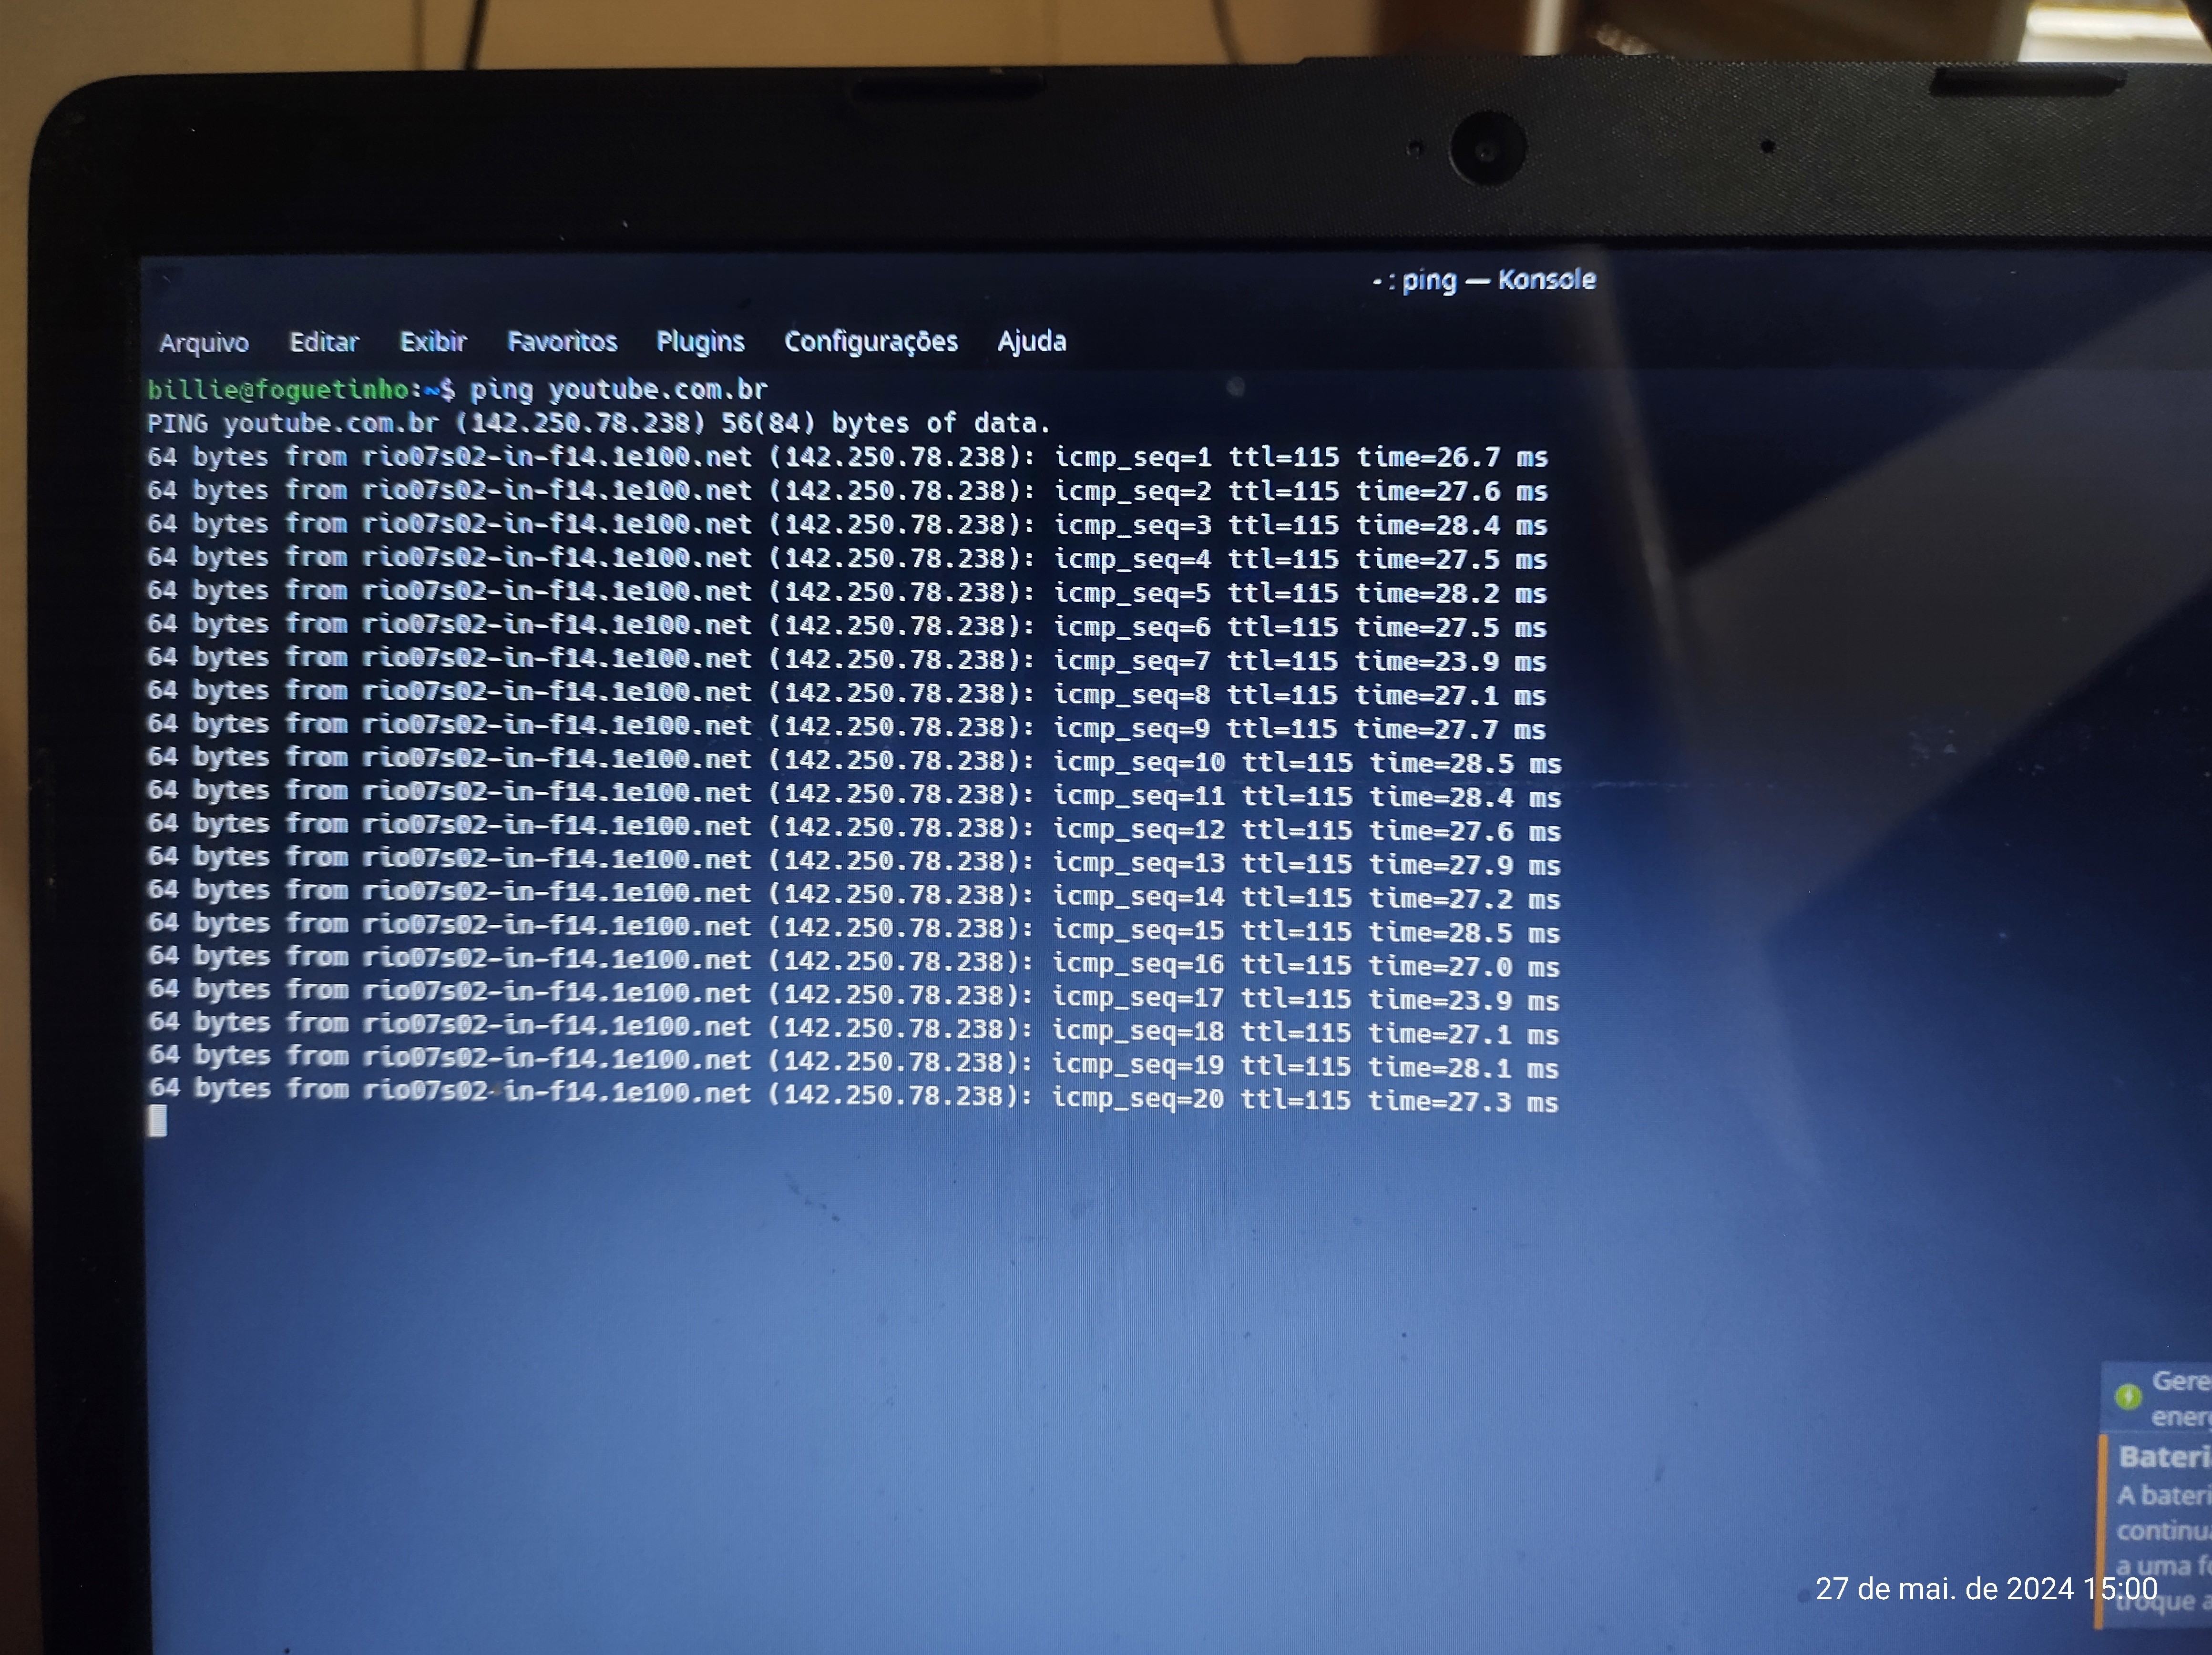2212x1655 pixels.
Task: Click the green power management notification icon
Action: (2128, 1396)
